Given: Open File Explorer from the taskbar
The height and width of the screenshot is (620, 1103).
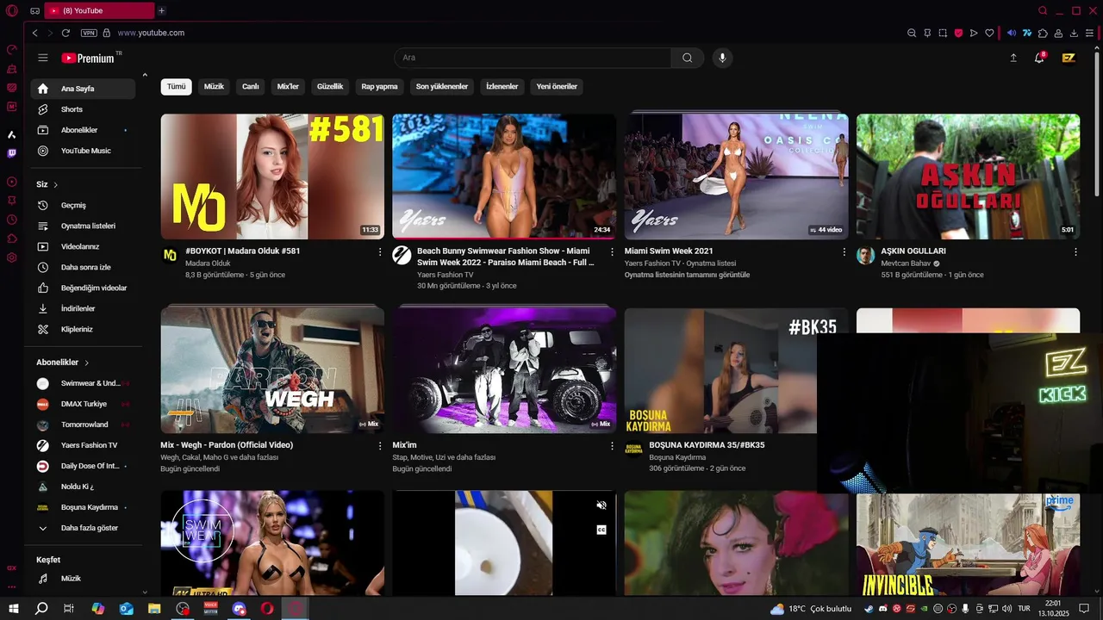Looking at the screenshot, I should 154,609.
